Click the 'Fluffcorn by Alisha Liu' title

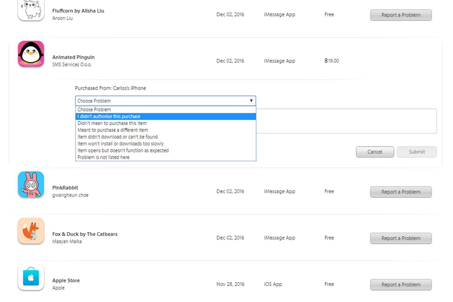(x=78, y=11)
